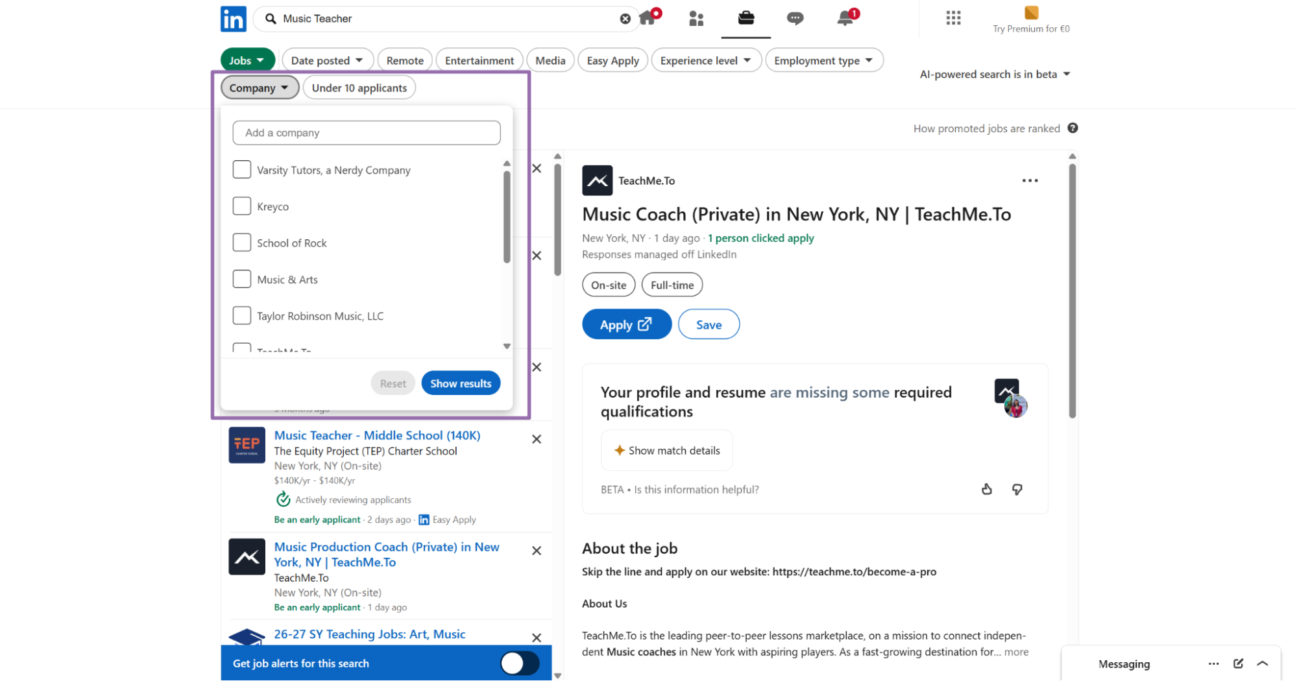This screenshot has height=681, width=1297.
Task: Open the Experience level dropdown
Action: point(705,60)
